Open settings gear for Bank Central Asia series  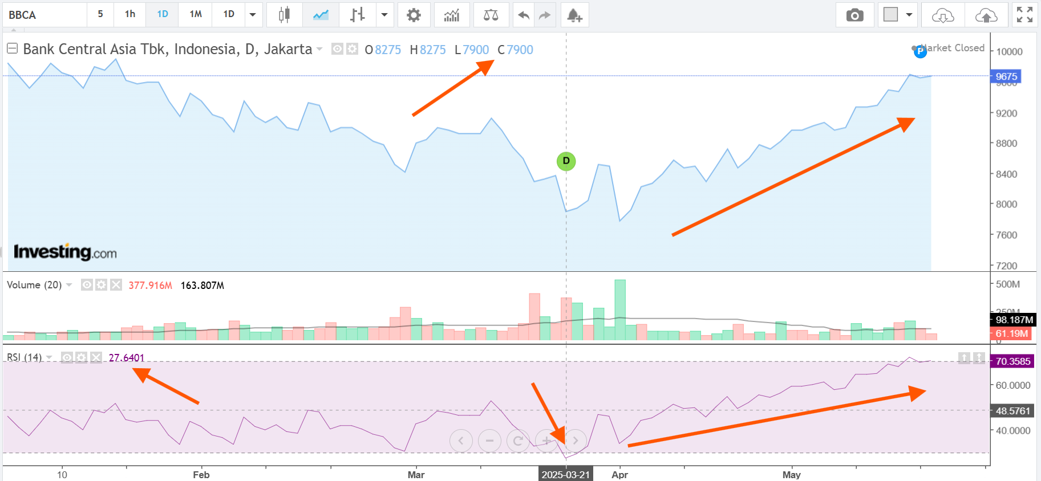pos(353,49)
